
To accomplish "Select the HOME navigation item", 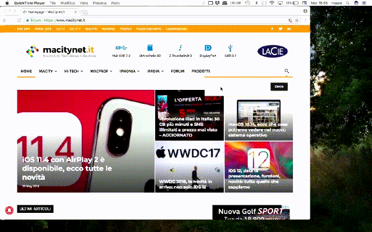I will (26, 71).
